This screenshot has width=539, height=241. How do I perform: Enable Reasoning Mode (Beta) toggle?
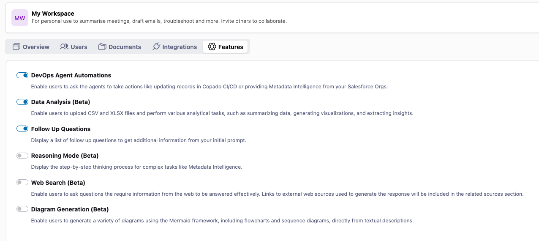point(22,156)
